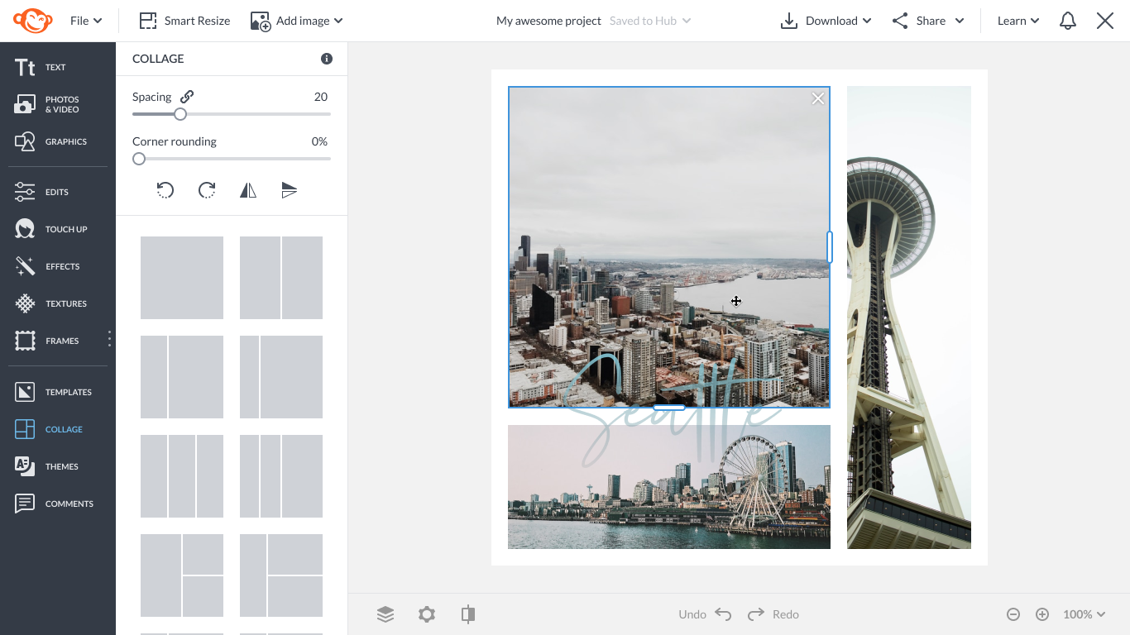This screenshot has width=1130, height=635.
Task: Show Collage panel info icon
Action: [x=327, y=59]
